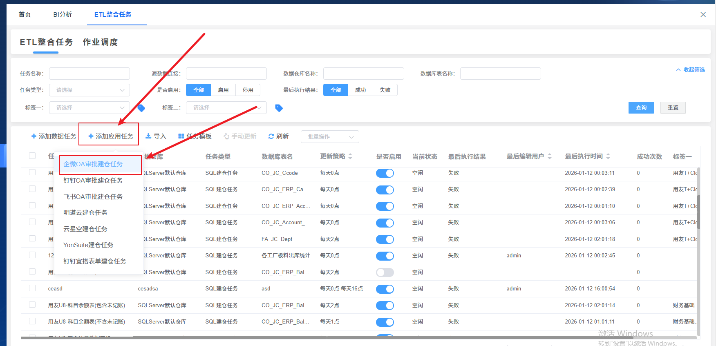Click the 导入 import icon

tap(148, 136)
